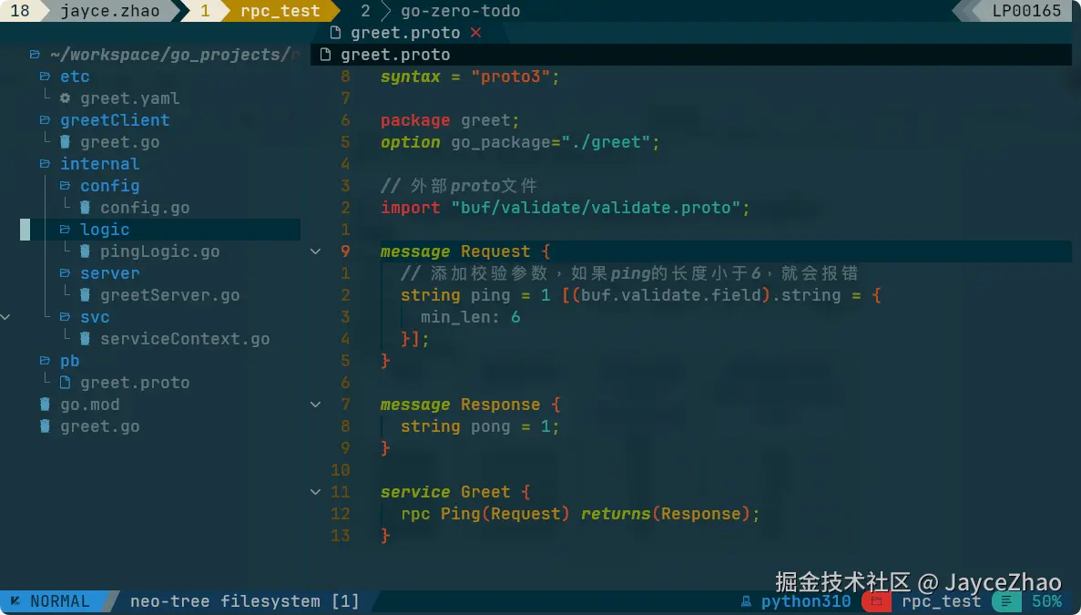Screen dimensions: 1081x615
Task: Open file greetServer.go
Action: point(169,295)
